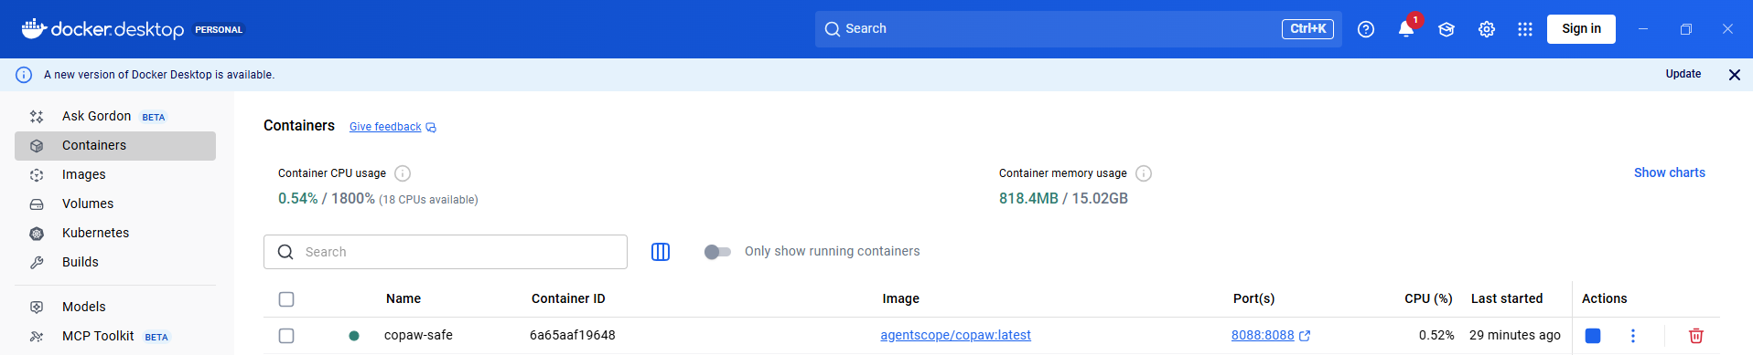This screenshot has height=355, width=1753.
Task: Click the 0.54% CPU usage value
Action: coord(298,198)
